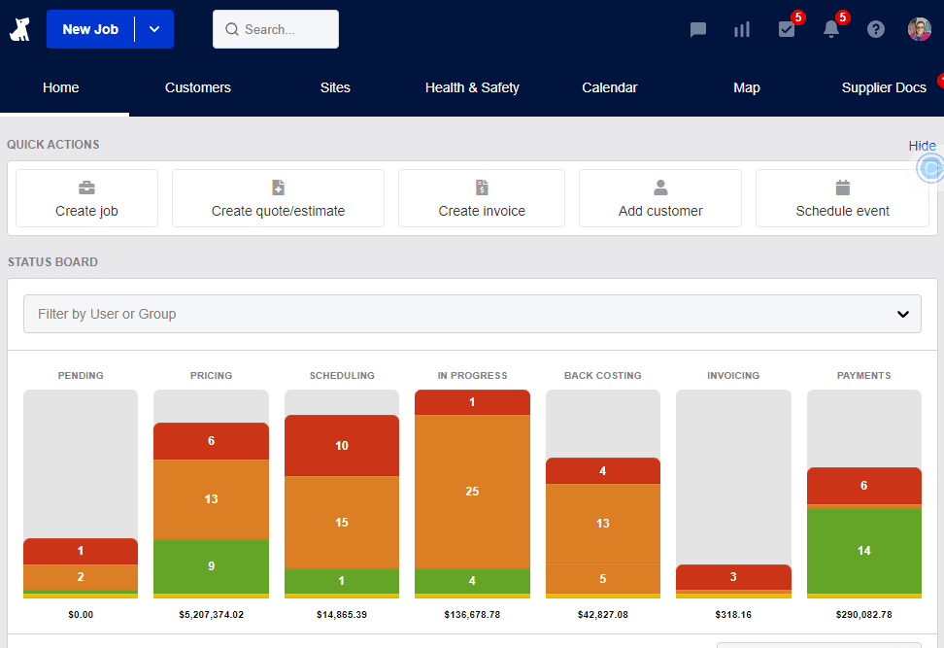Expand the New Job dropdown arrow

coord(154,29)
